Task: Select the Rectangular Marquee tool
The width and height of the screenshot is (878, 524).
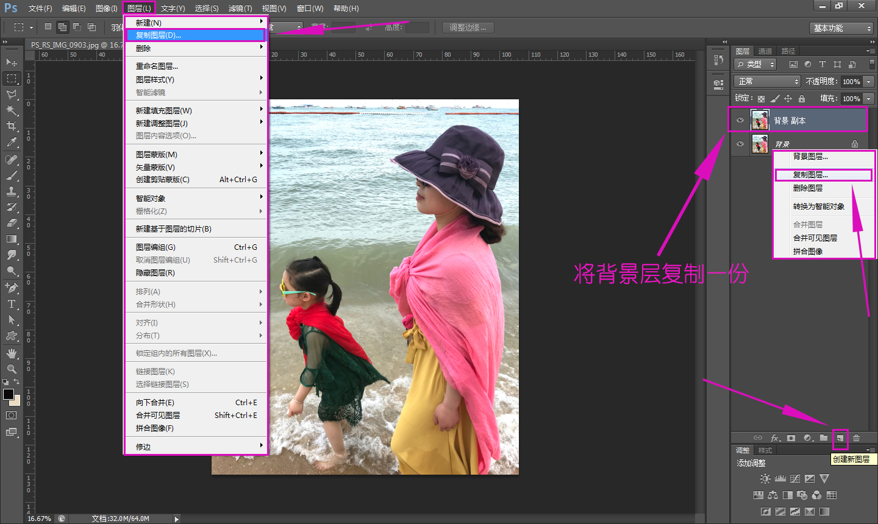Action: click(x=12, y=78)
